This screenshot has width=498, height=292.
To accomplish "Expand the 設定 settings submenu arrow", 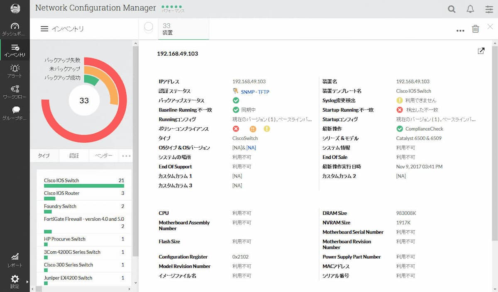I will 27,282.
